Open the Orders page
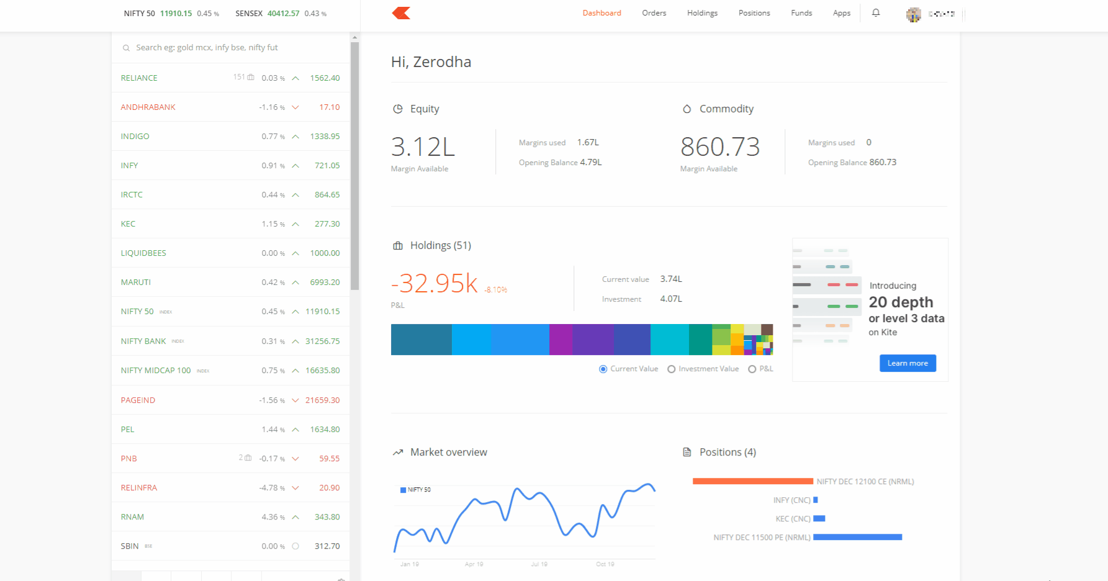 (x=654, y=13)
